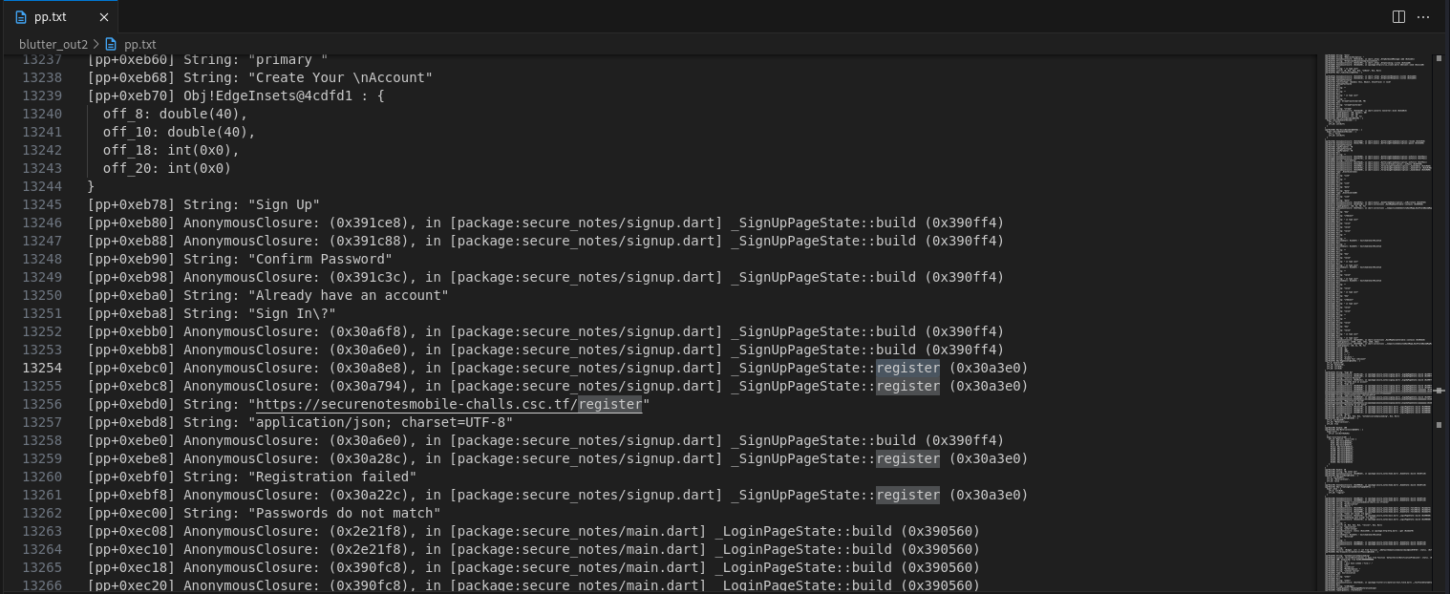The width and height of the screenshot is (1450, 594).
Task: Click the "application/json; charset=UTF-8" string
Action: [x=380, y=422]
